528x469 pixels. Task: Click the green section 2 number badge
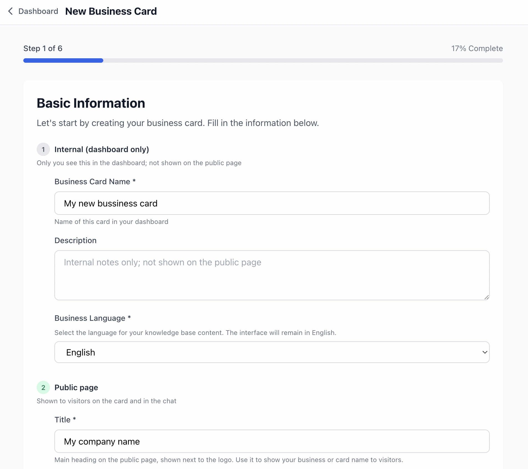click(43, 388)
